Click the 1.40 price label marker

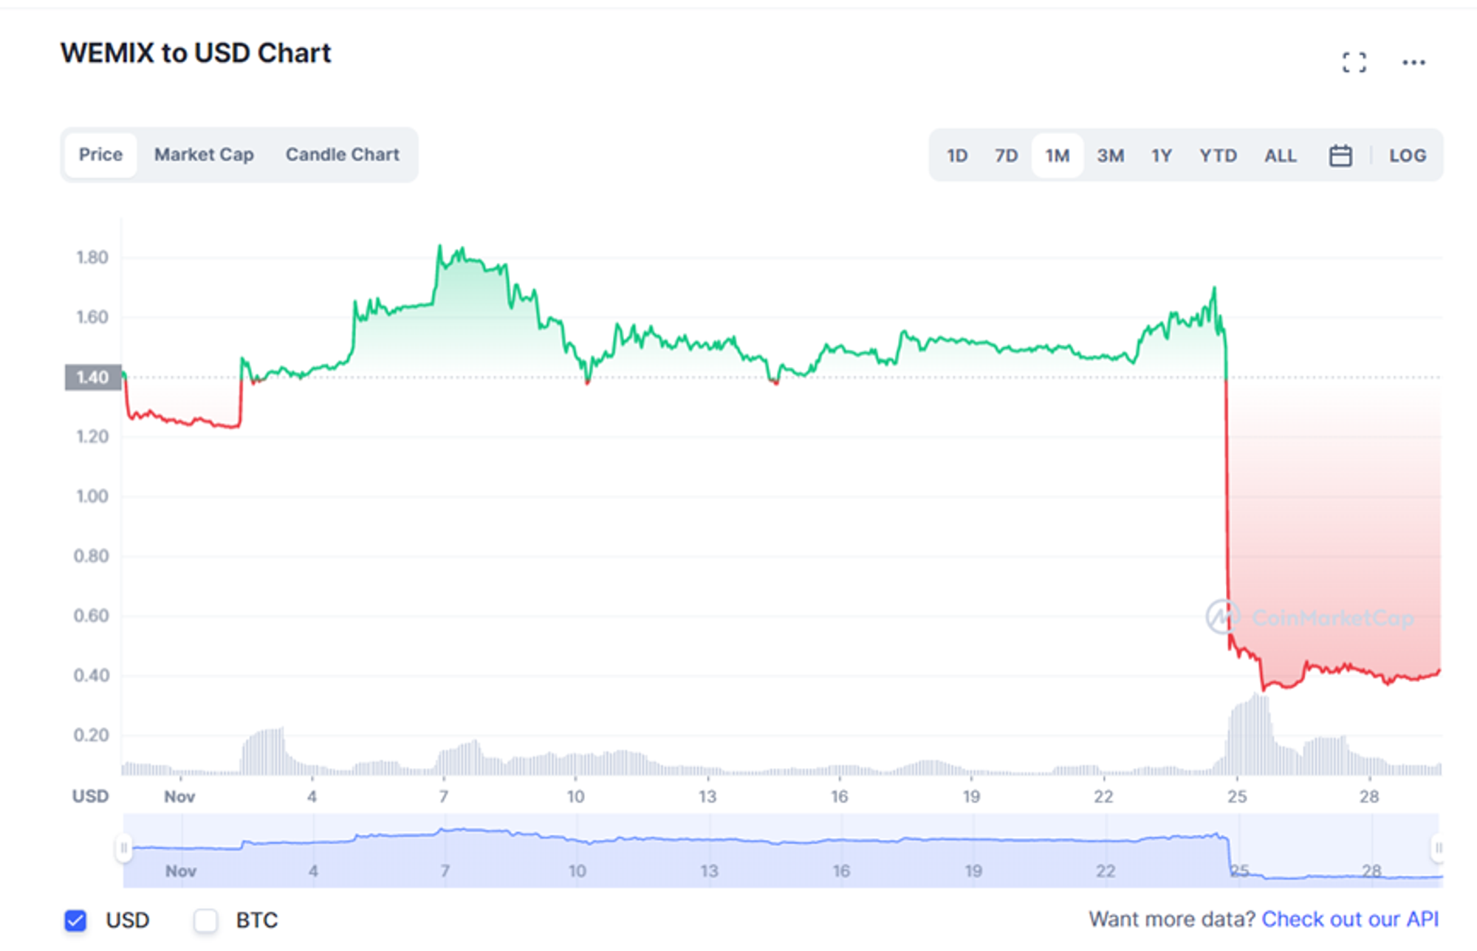92,377
